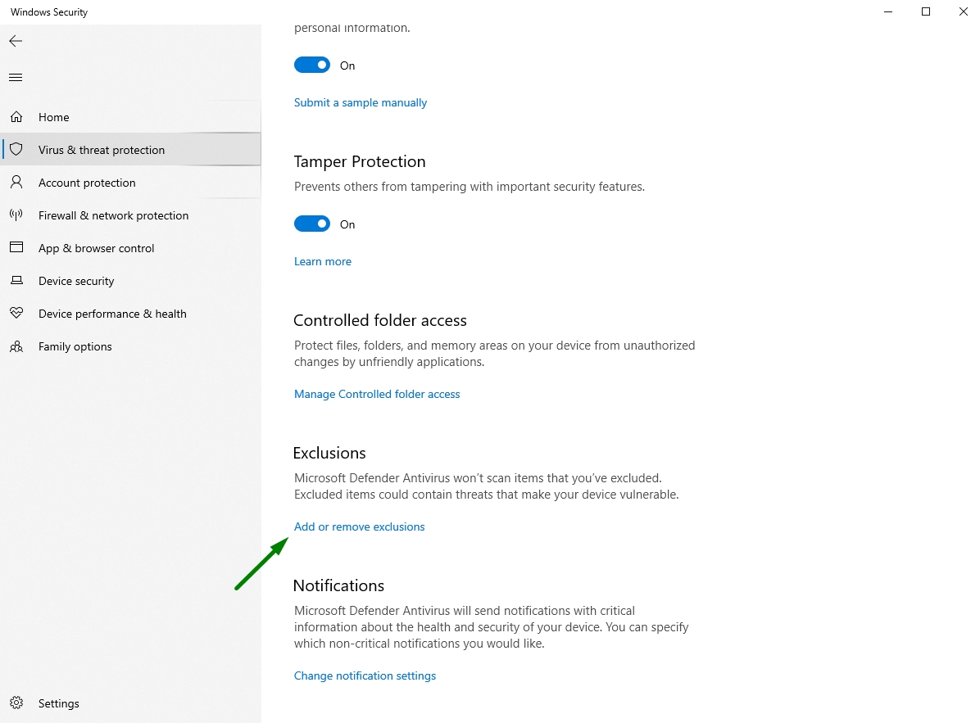Click the back arrow icon
Screen dimensions: 980x723
click(16, 41)
